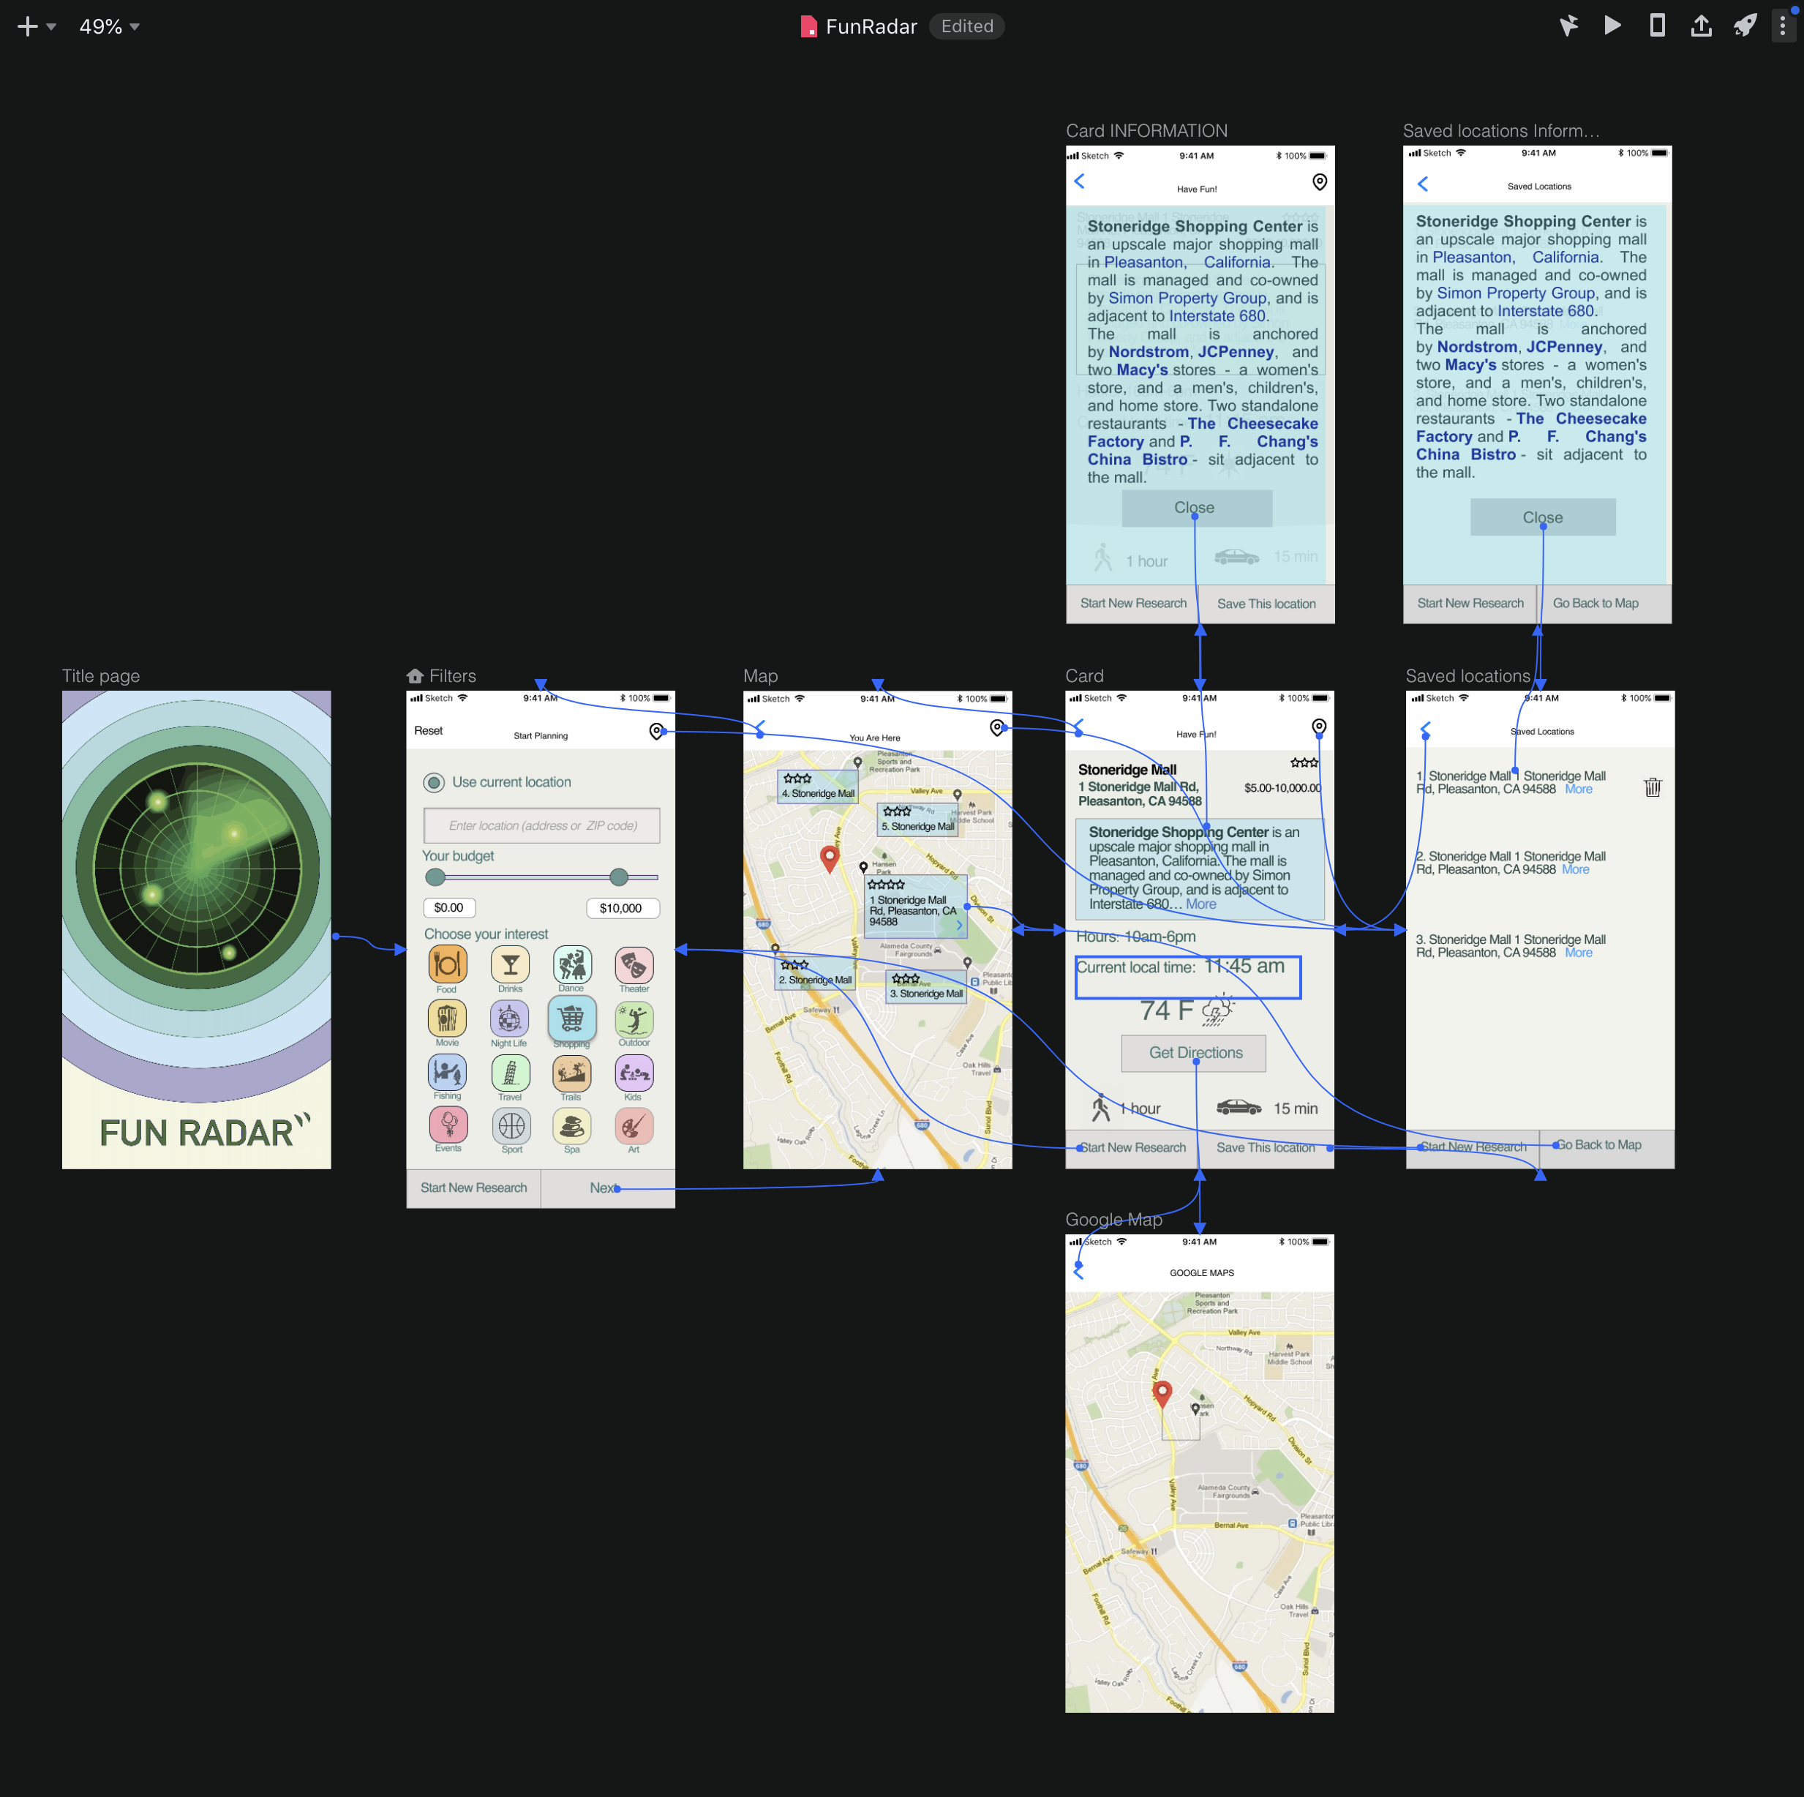Click the Enter location address input field
This screenshot has width=1804, height=1797.
coord(541,825)
